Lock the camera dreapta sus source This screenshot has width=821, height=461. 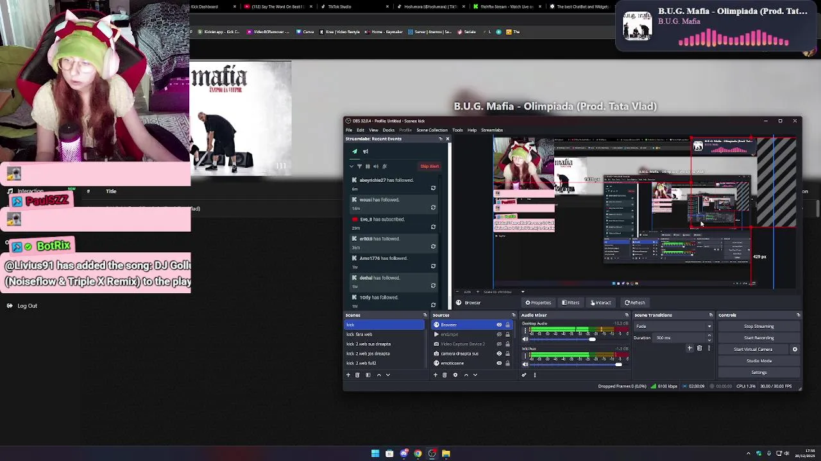507,353
